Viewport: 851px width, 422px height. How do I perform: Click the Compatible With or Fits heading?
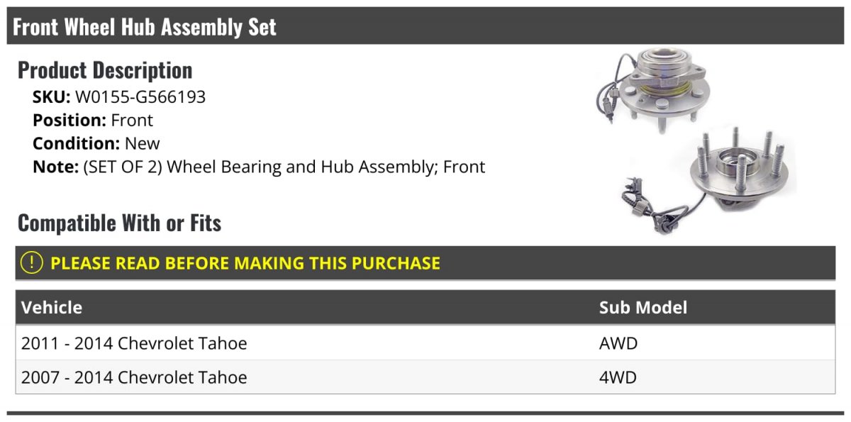(x=119, y=223)
